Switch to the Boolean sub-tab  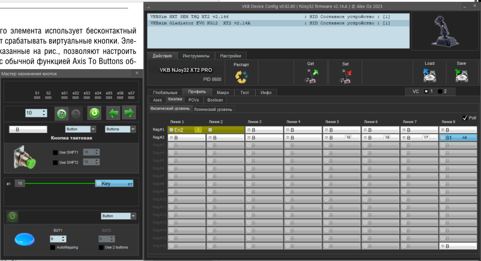[x=215, y=100]
